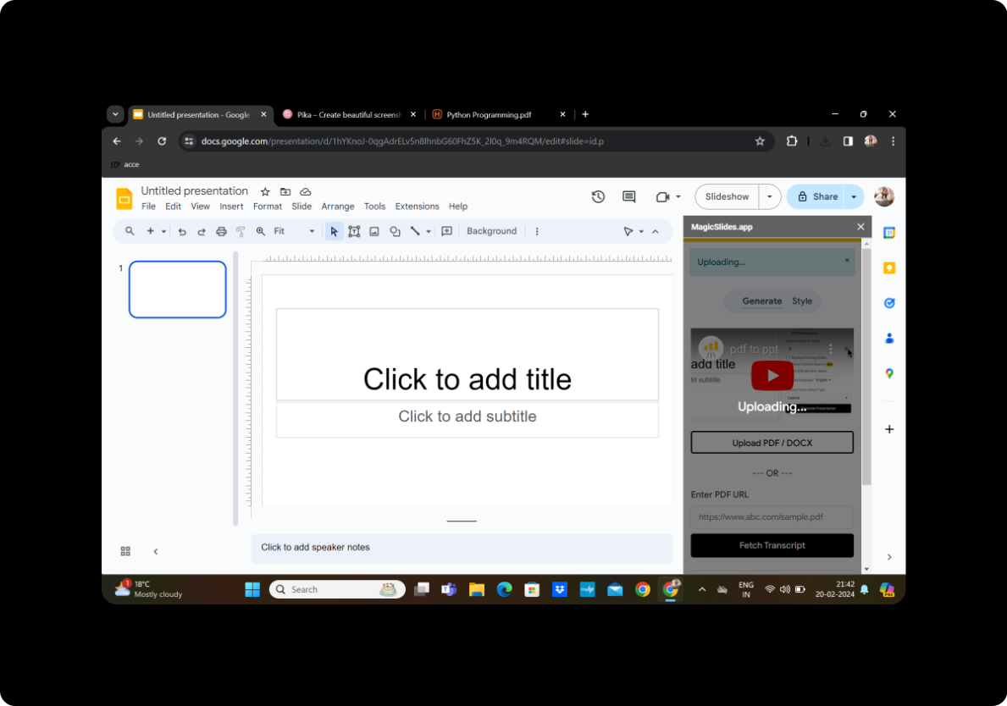Image resolution: width=1007 pixels, height=706 pixels.
Task: Expand the video call dropdown arrow
Action: (678, 197)
